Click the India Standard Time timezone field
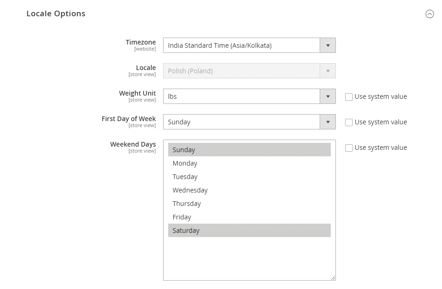The image size is (442, 289). coord(241,45)
